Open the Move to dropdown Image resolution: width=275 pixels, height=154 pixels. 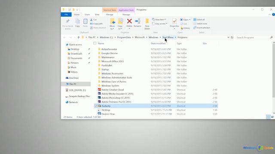(x=112, y=29)
